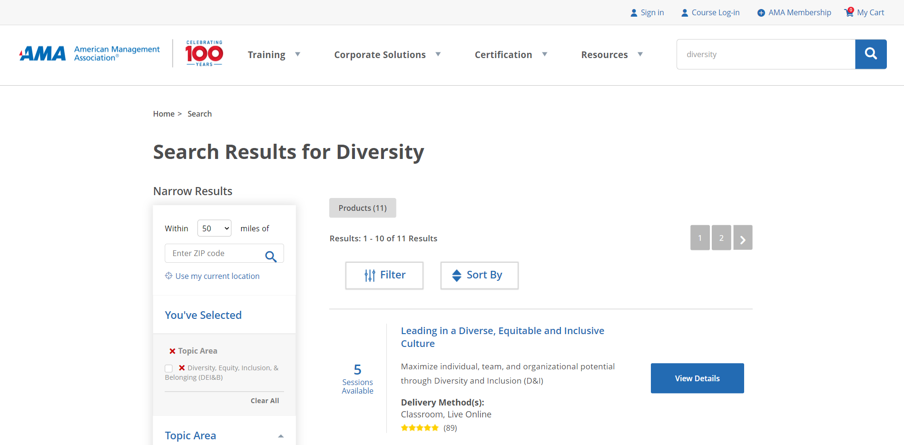Click the ZIP code search magnifier icon

271,257
